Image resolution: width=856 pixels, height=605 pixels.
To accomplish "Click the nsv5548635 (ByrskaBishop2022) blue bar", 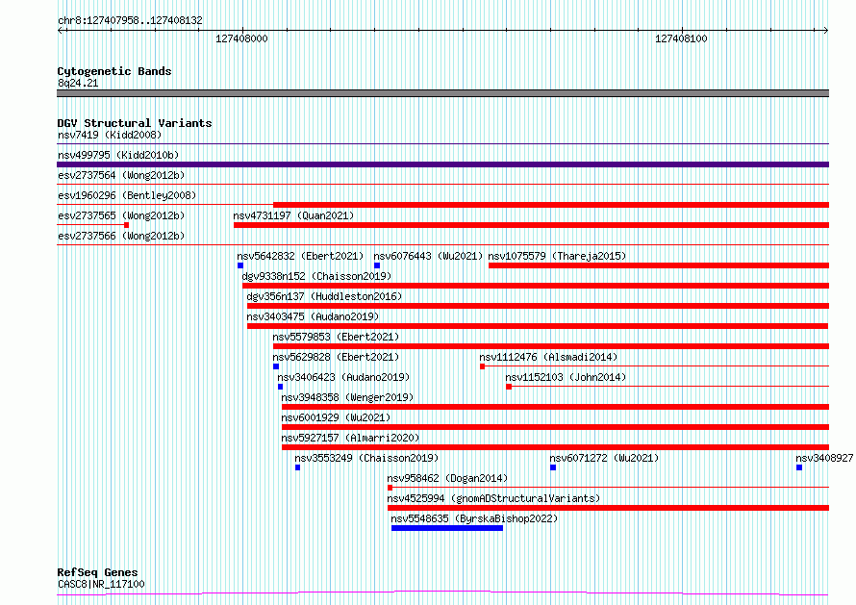I will [447, 528].
